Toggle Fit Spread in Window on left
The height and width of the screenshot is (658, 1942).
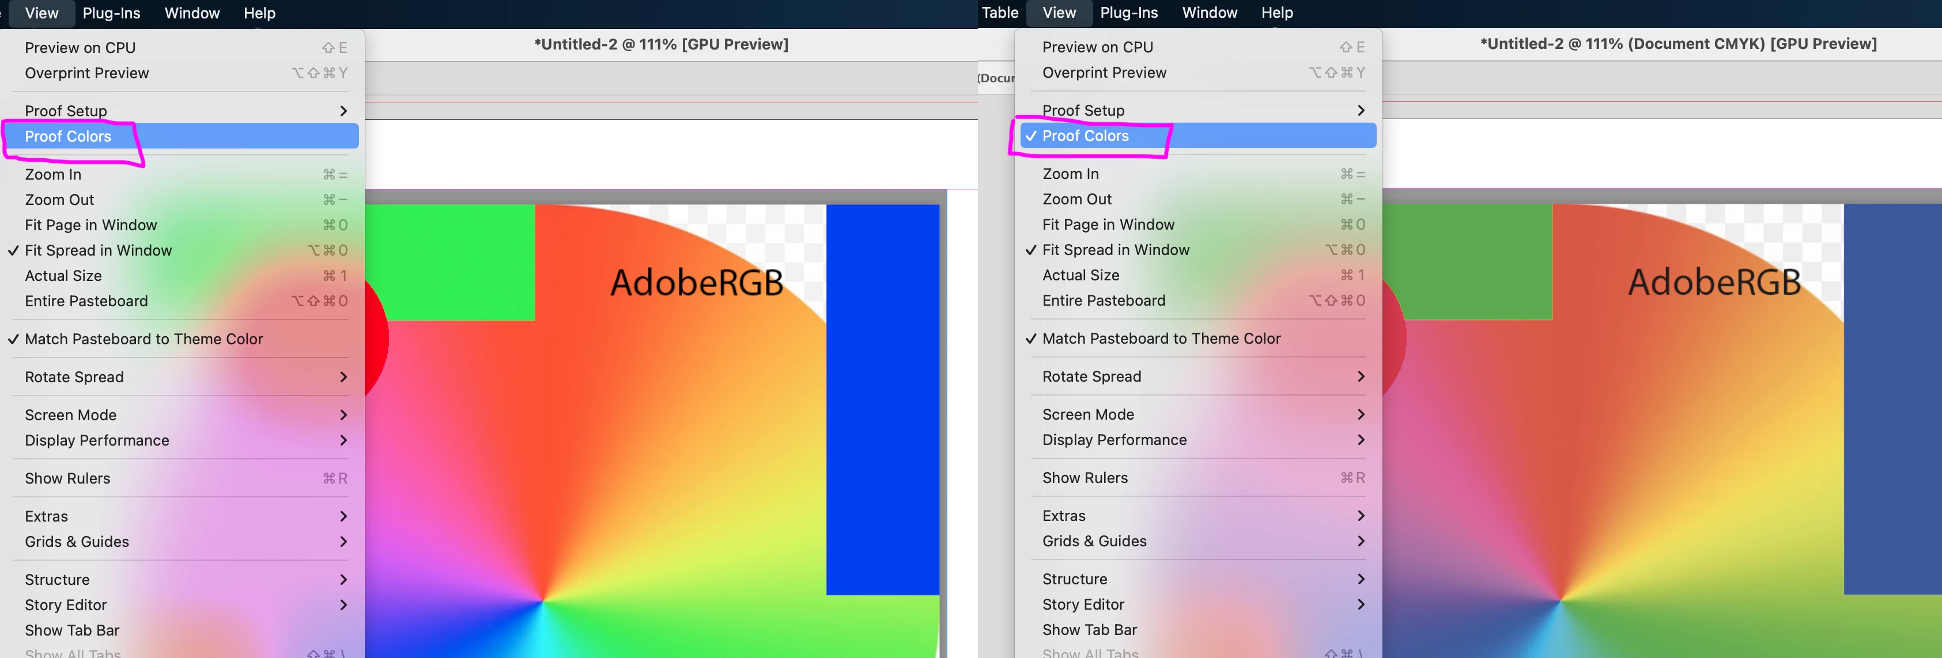click(x=98, y=250)
